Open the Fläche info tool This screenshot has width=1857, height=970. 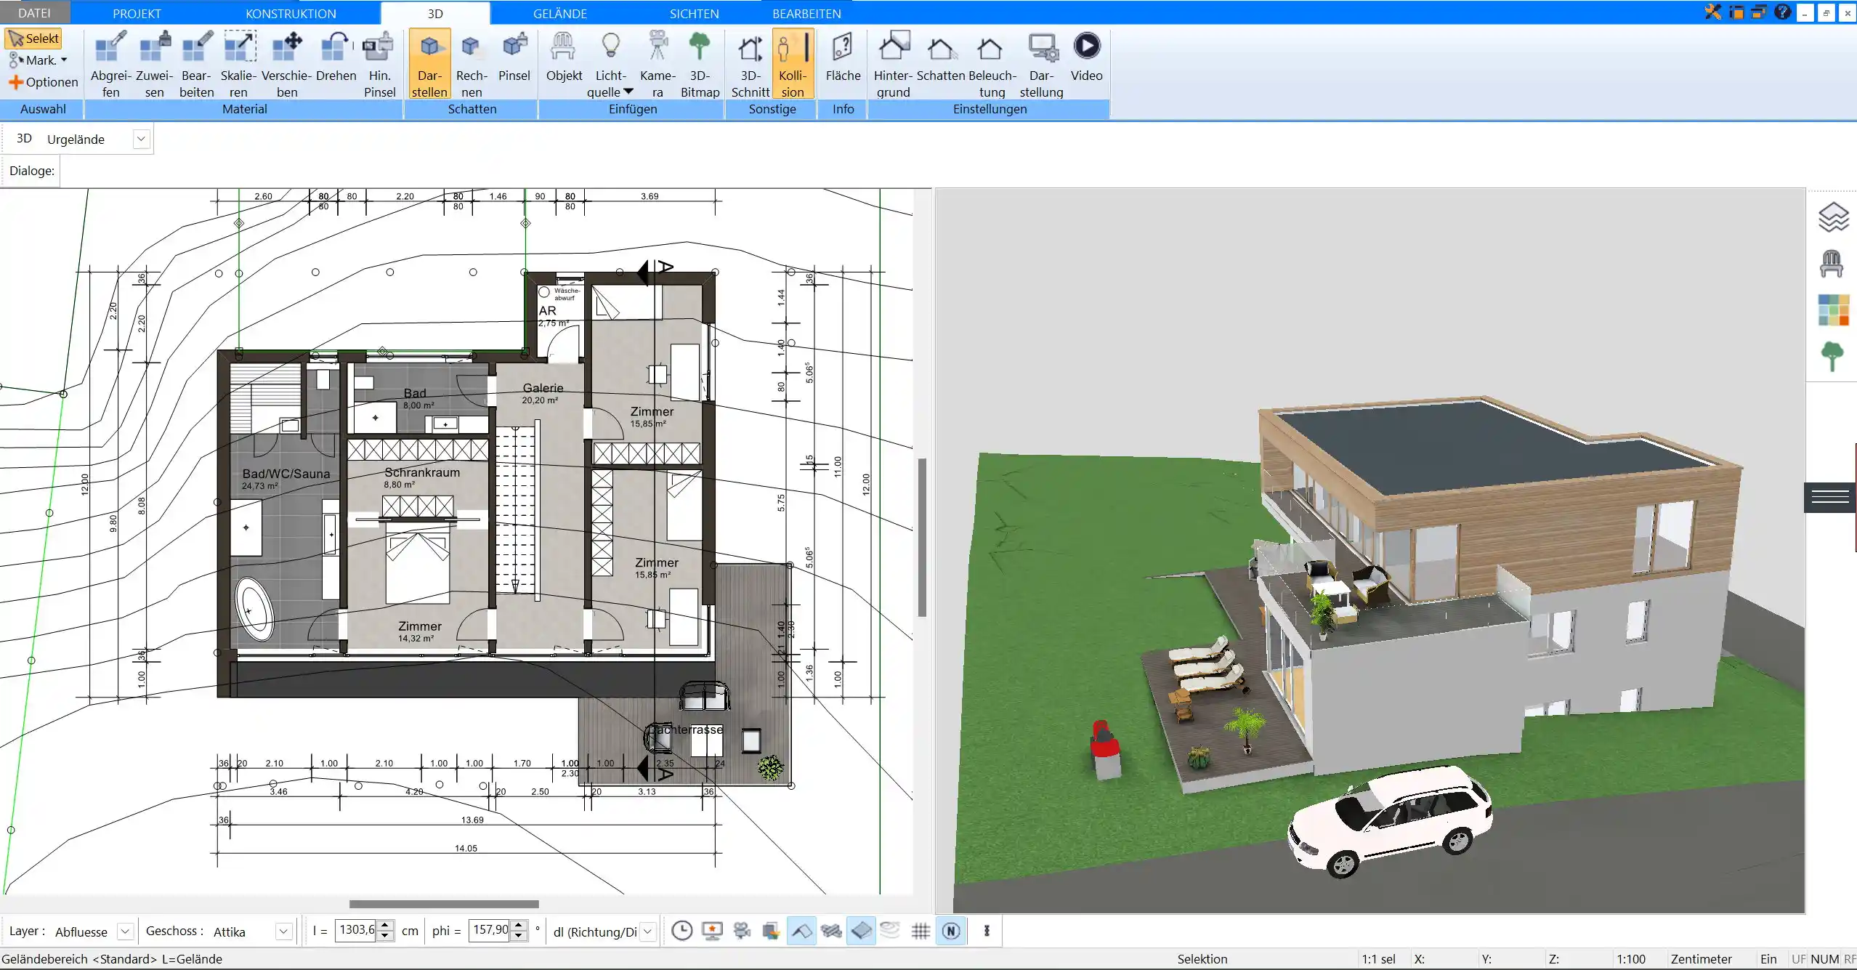pyautogui.click(x=843, y=57)
